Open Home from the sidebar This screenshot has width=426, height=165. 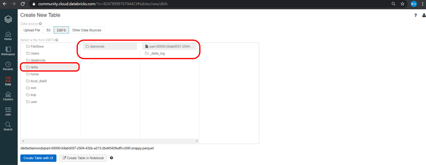(x=8, y=36)
